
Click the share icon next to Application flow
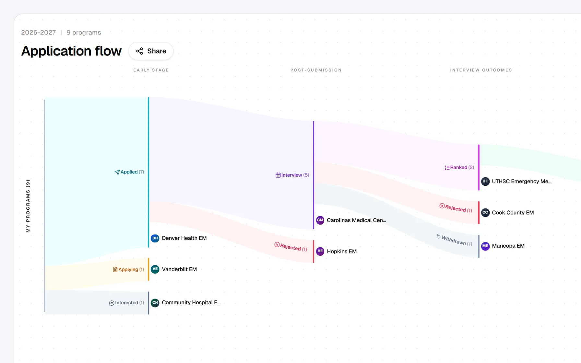(x=139, y=51)
